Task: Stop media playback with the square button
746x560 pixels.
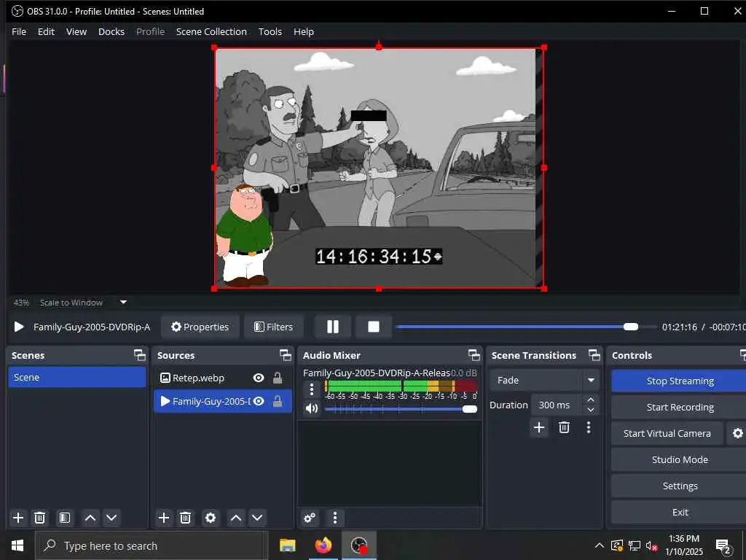Action: click(x=374, y=327)
